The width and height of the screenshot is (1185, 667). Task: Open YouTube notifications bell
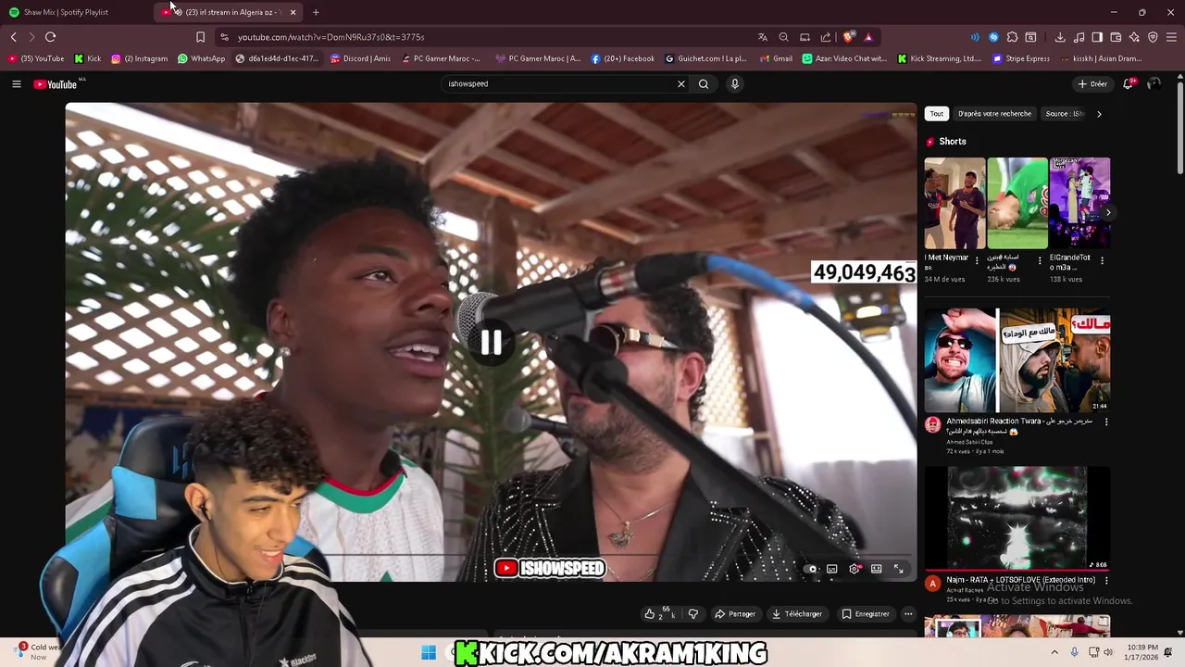point(1129,84)
